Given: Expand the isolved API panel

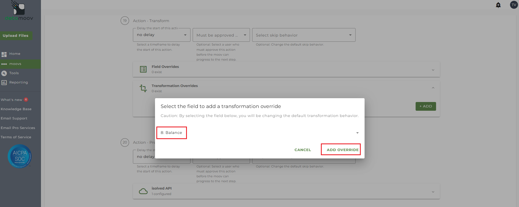Looking at the screenshot, I should click(x=433, y=192).
